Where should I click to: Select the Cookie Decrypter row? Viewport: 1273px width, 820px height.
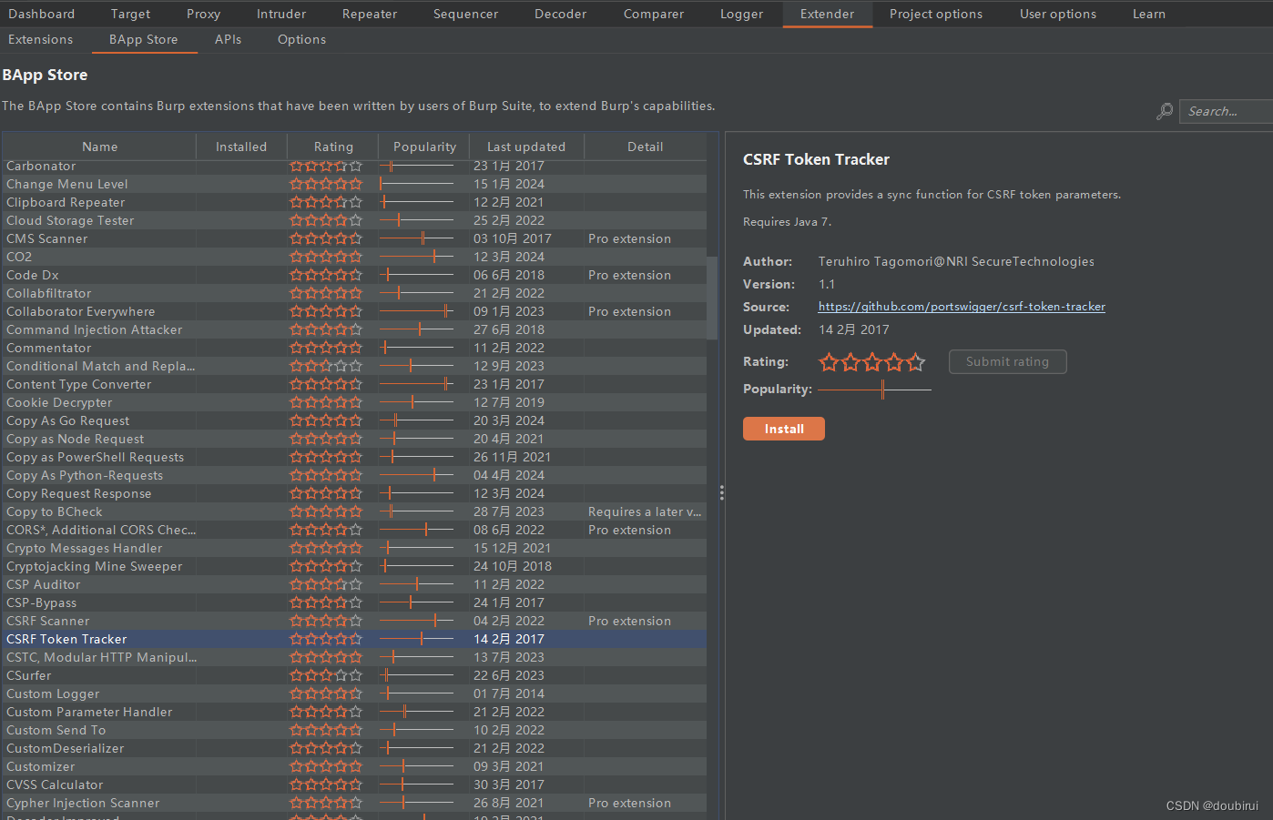(354, 402)
